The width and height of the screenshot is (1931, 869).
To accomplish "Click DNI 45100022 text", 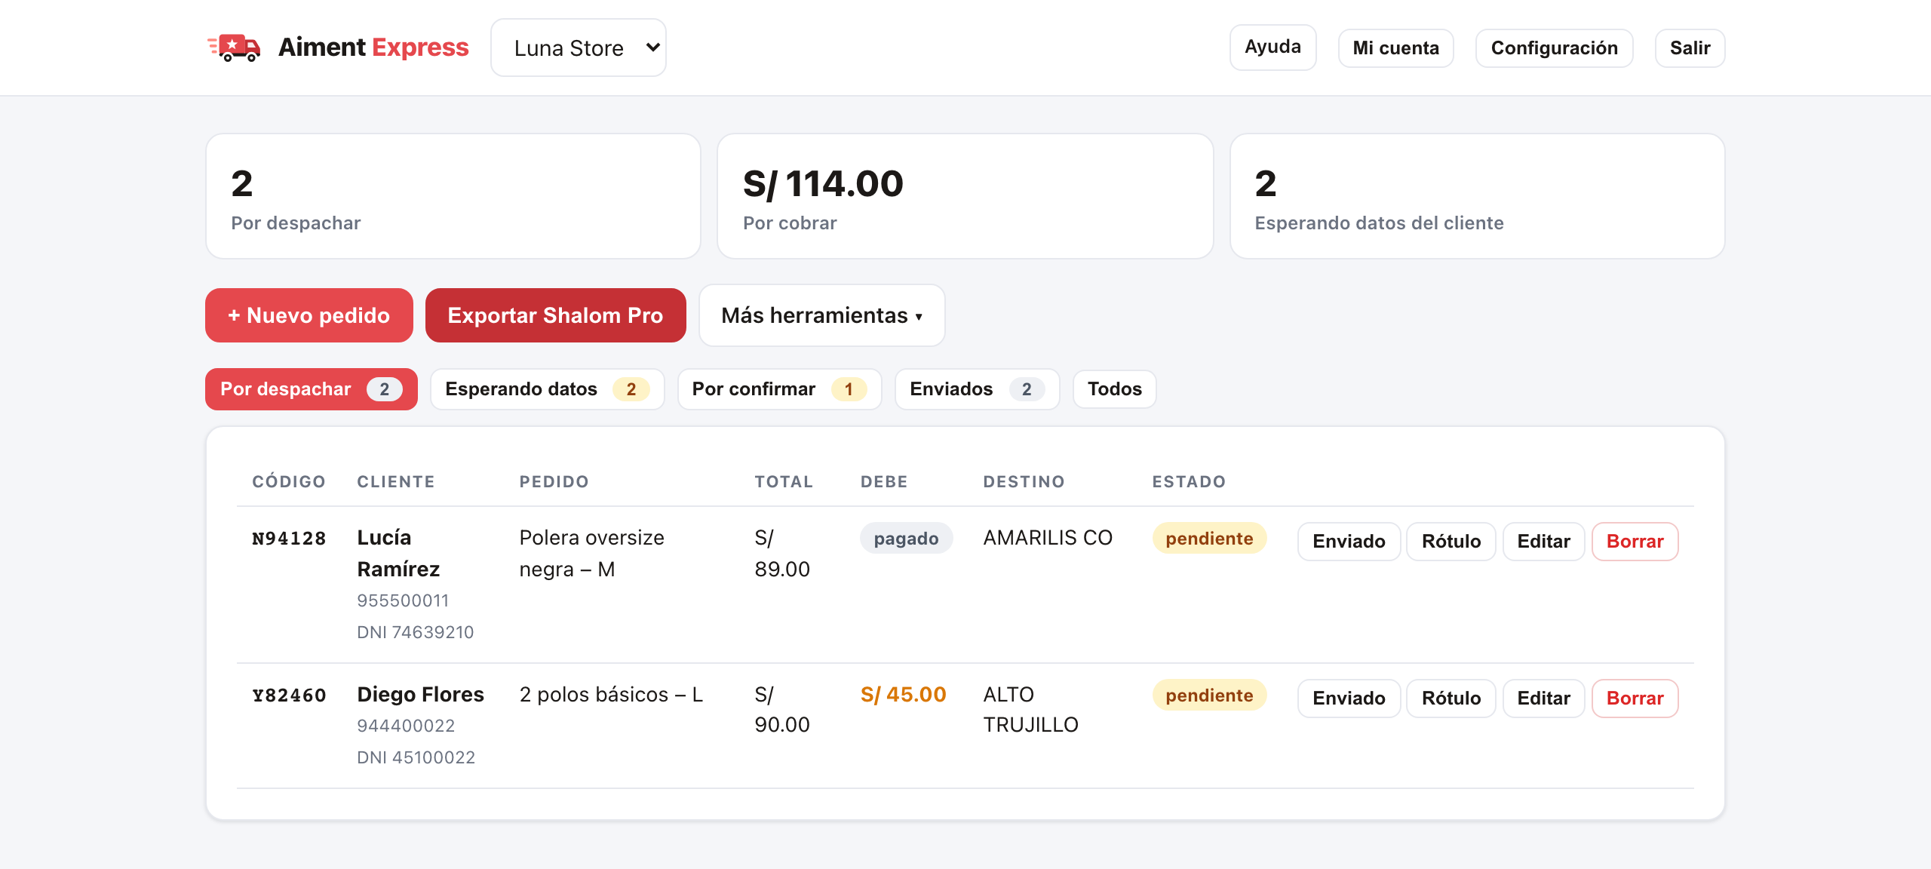I will click(416, 758).
